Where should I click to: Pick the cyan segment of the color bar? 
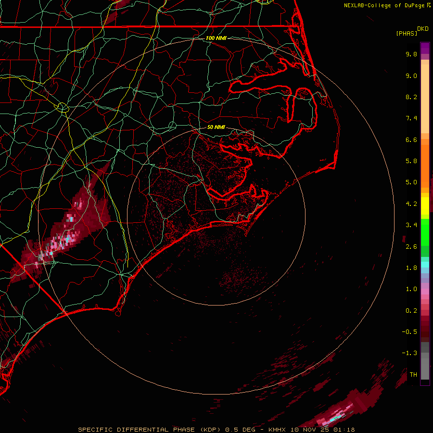[425, 265]
